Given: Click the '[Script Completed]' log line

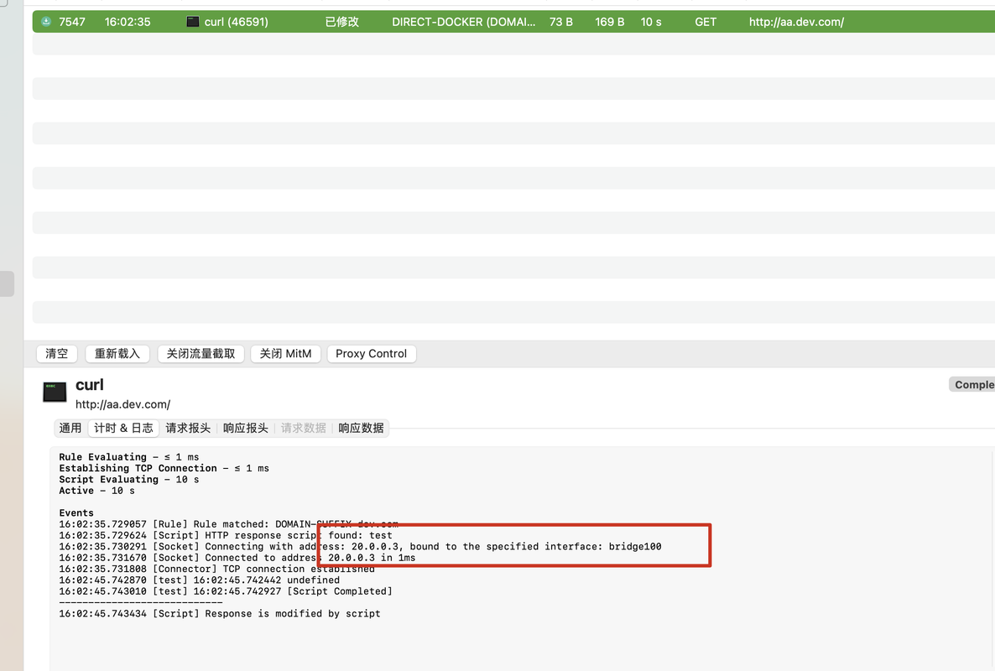Looking at the screenshot, I should [226, 591].
